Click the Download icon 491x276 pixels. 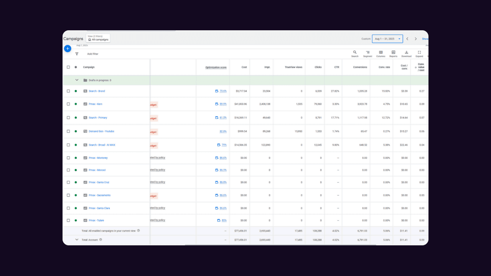coord(407,53)
